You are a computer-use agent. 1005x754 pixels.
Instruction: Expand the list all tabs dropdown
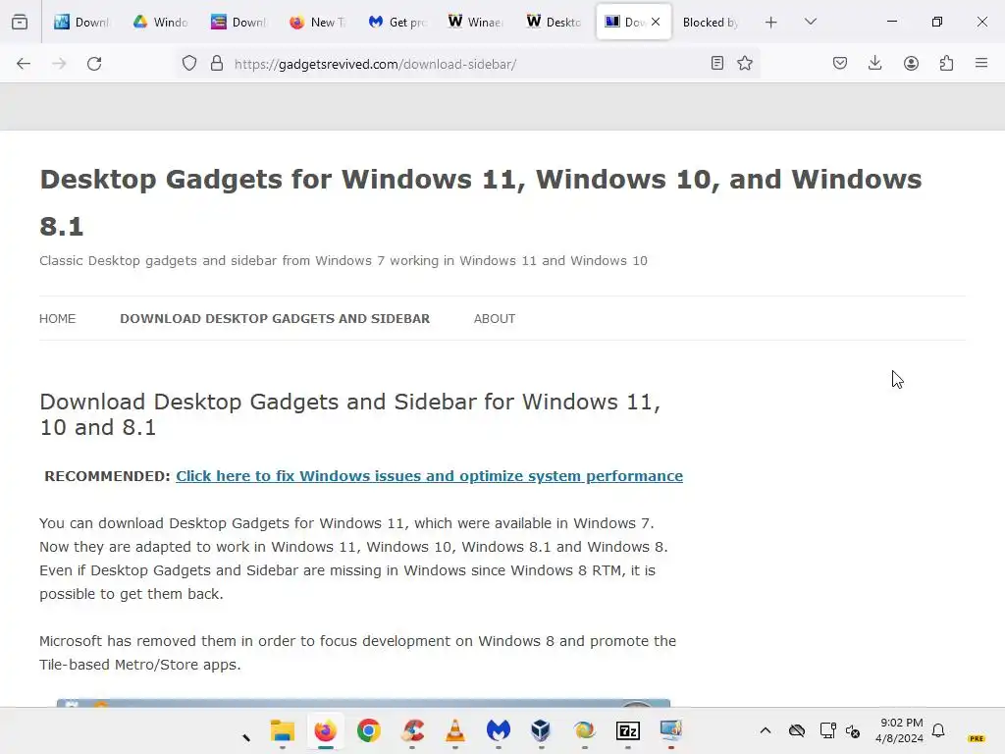click(810, 22)
